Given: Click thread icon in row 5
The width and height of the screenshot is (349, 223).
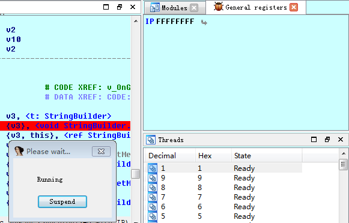Looking at the screenshot, I should click(x=153, y=216).
